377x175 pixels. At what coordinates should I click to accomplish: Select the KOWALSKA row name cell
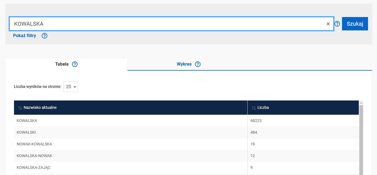click(131, 121)
